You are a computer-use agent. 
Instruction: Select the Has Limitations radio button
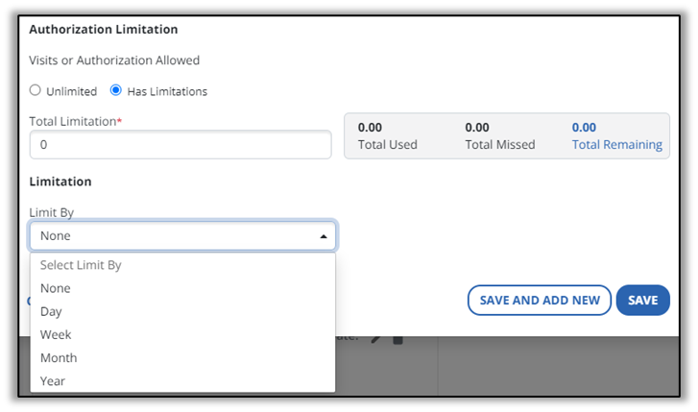point(116,91)
